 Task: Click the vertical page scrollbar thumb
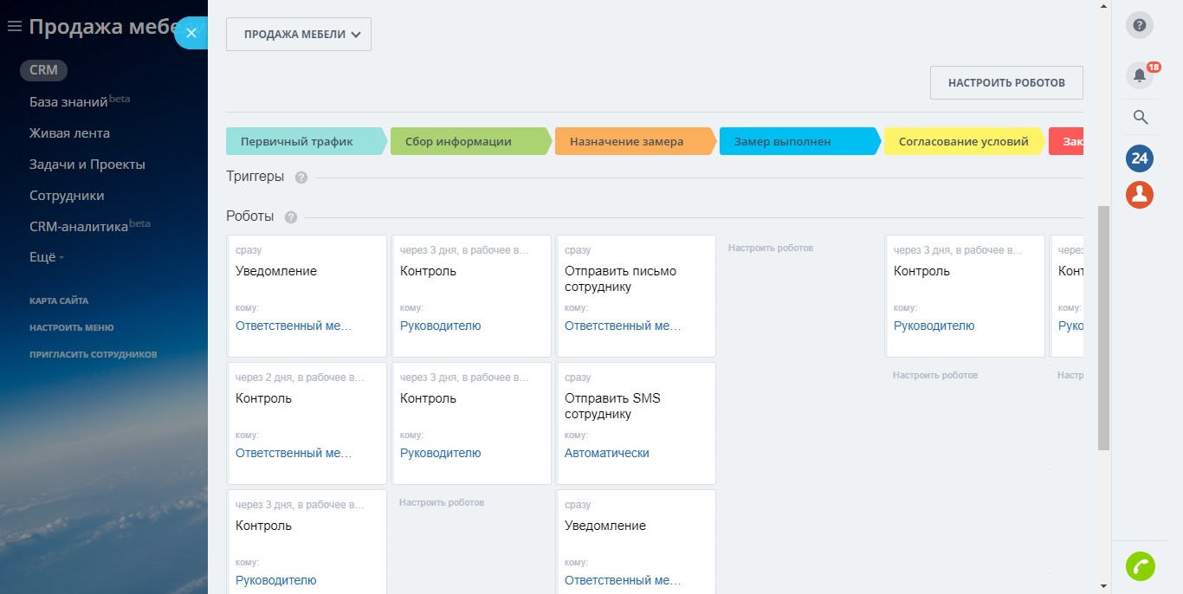(1103, 327)
